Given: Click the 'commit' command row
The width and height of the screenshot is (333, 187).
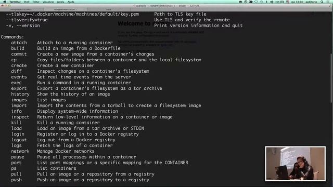Looking at the screenshot, I should 83,54.
